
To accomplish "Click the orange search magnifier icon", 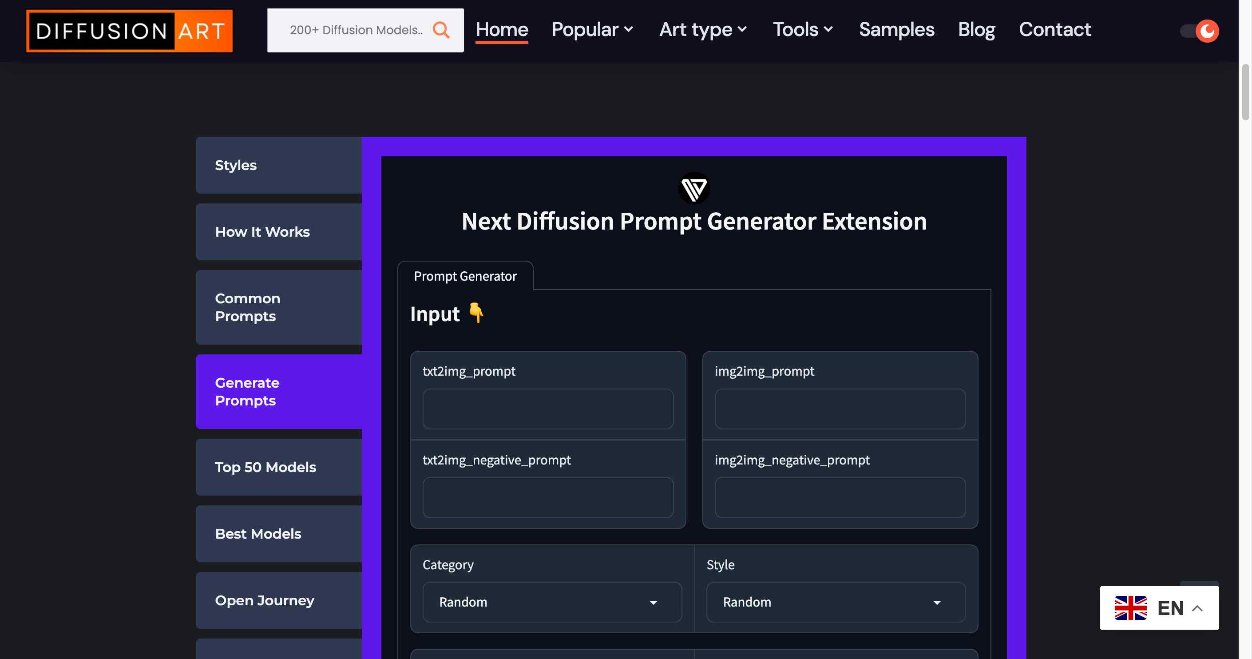I will click(441, 30).
